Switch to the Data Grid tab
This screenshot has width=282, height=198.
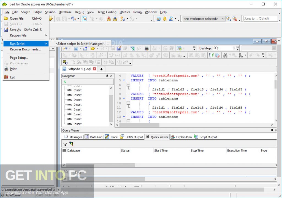pos(94,137)
